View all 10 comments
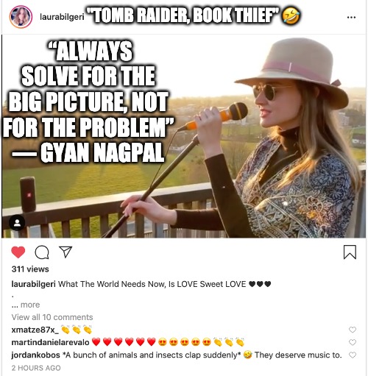Viewport: 368px width, 376px height. pos(52,317)
